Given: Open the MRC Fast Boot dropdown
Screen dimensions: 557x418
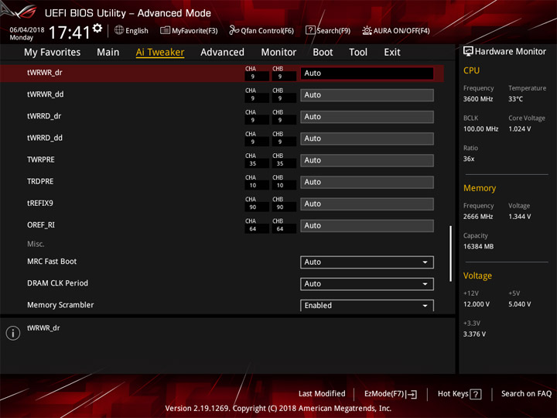Looking at the screenshot, I should coord(367,262).
